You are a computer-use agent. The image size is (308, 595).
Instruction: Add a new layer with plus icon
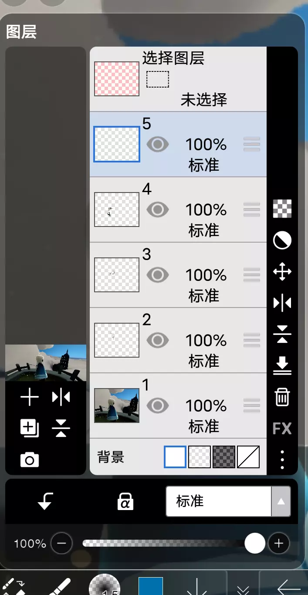[x=30, y=397]
